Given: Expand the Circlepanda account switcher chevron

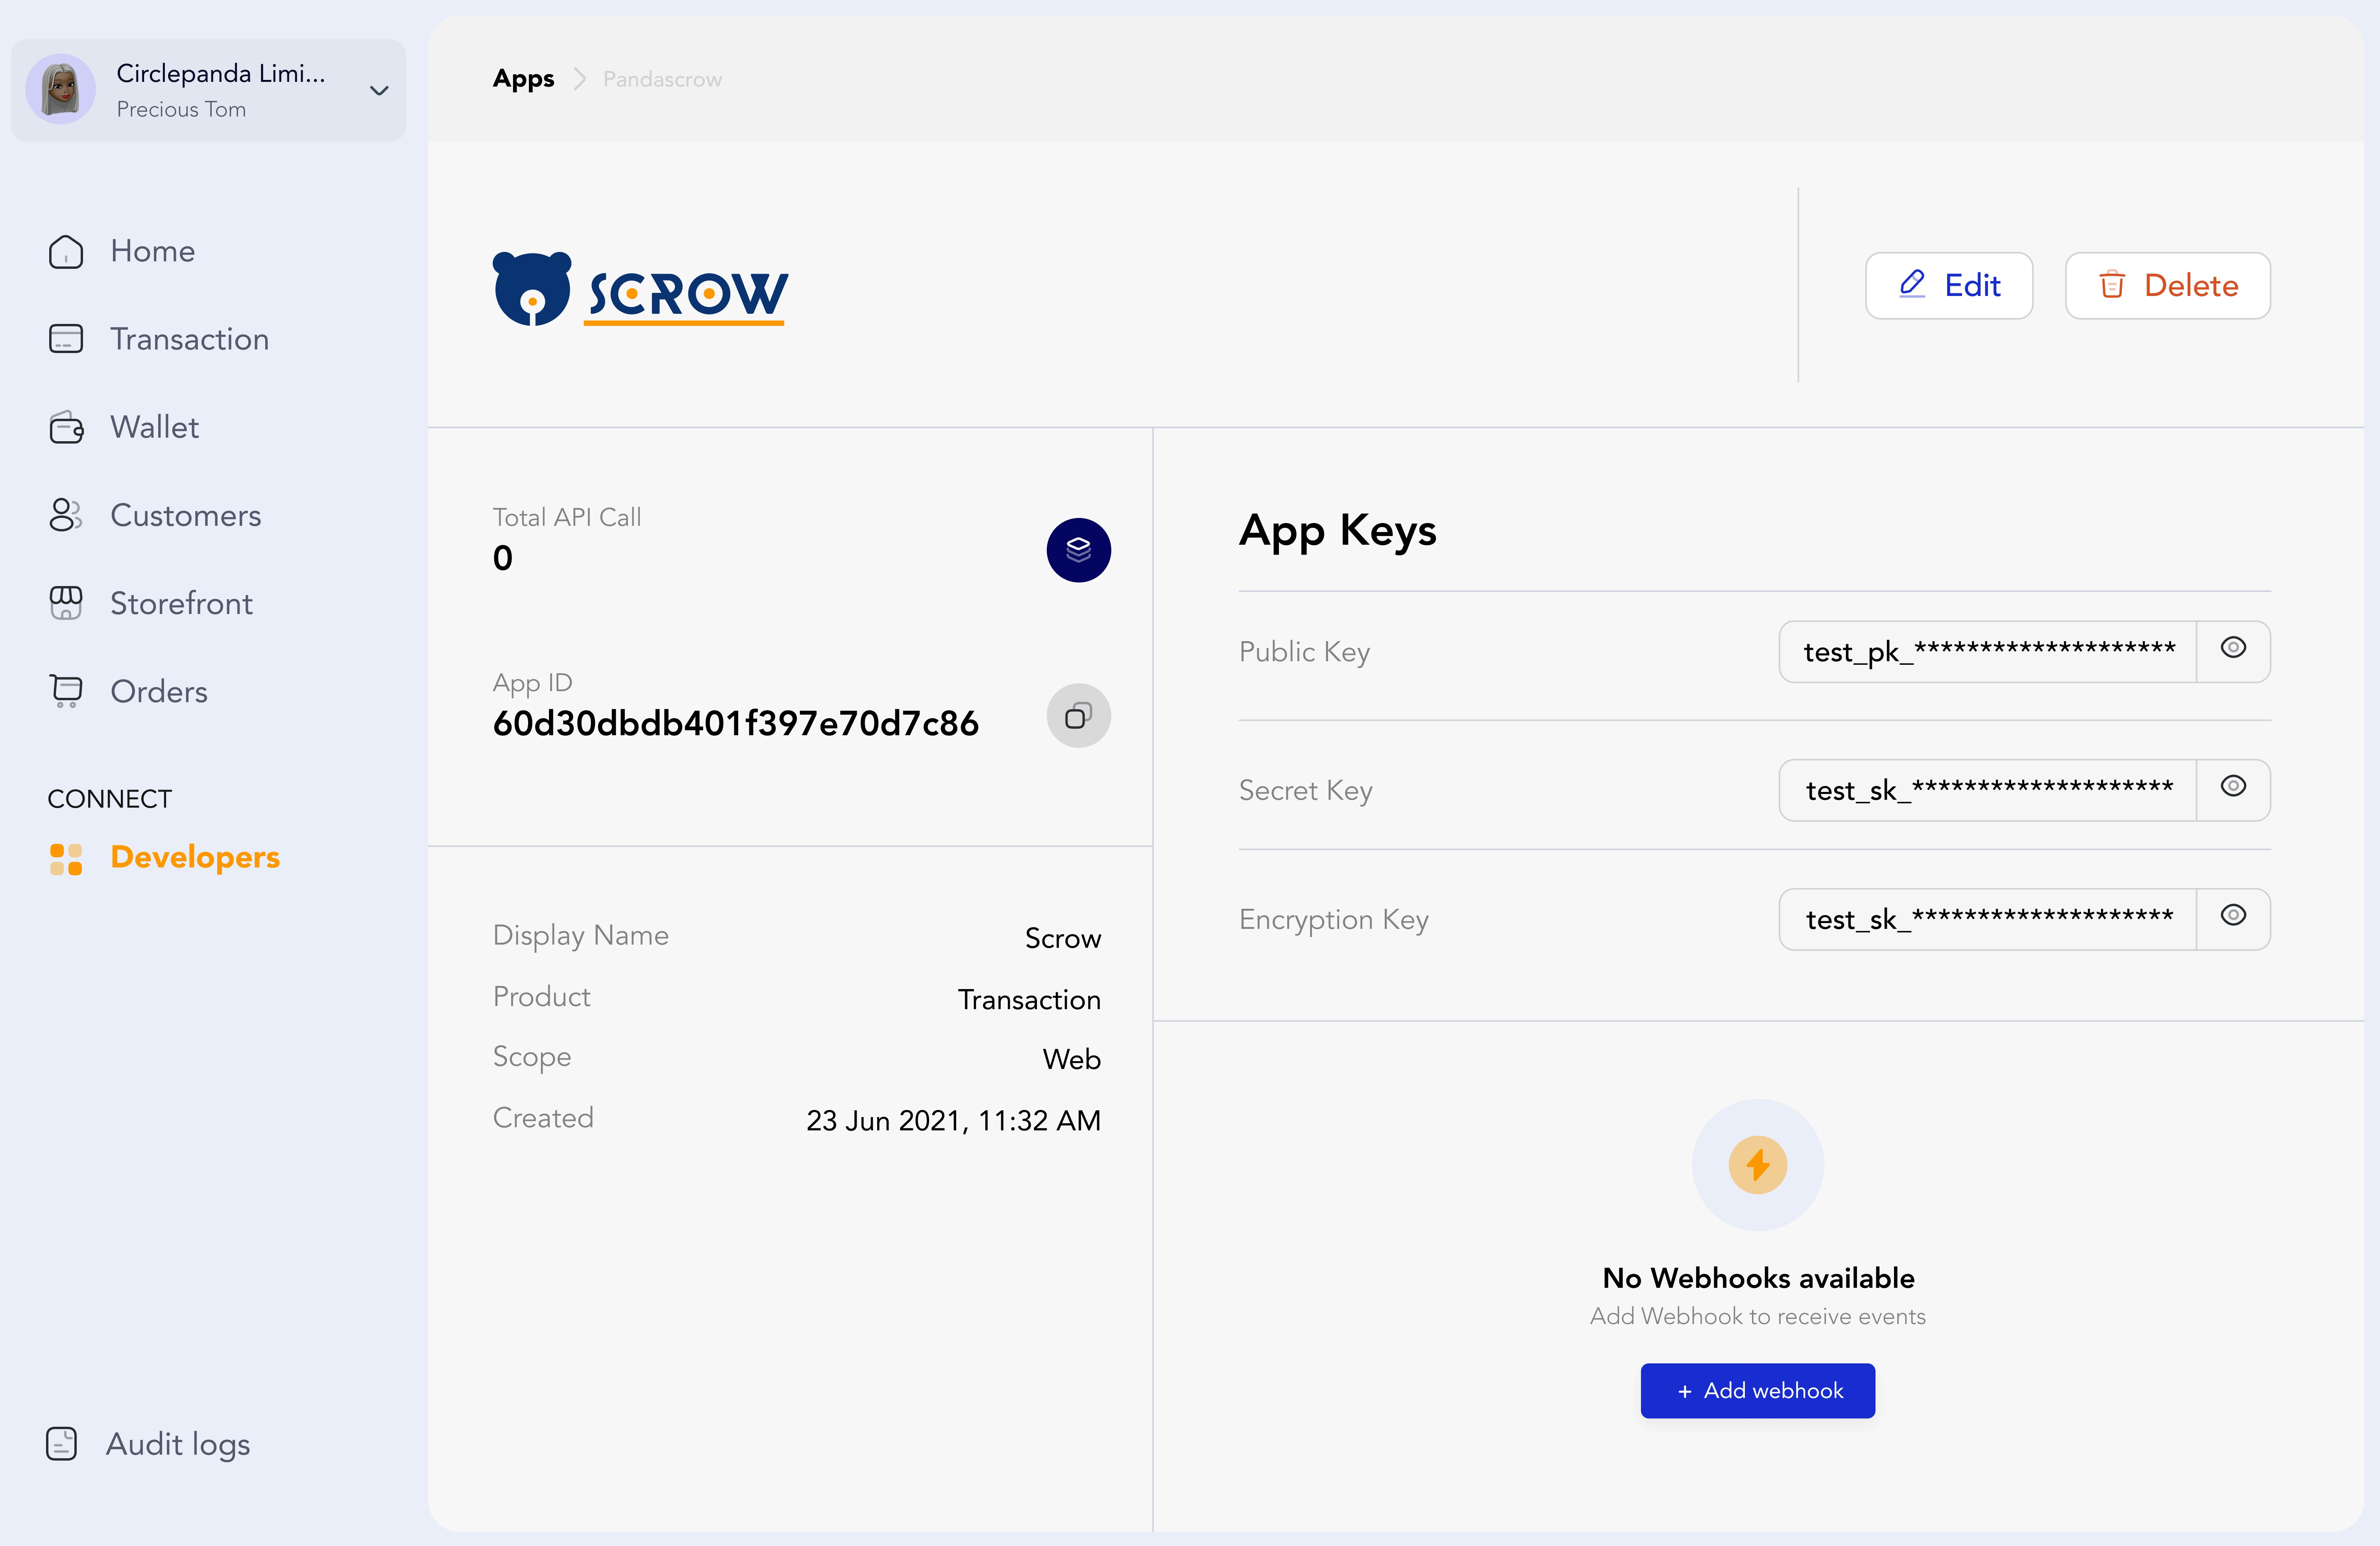Looking at the screenshot, I should [379, 91].
